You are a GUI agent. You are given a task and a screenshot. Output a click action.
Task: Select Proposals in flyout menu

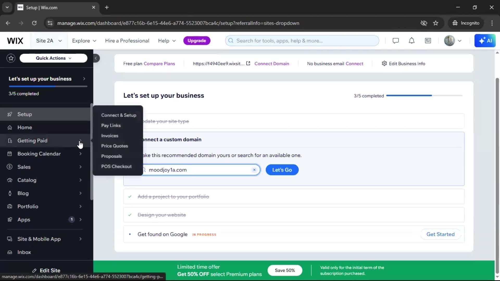(x=111, y=156)
